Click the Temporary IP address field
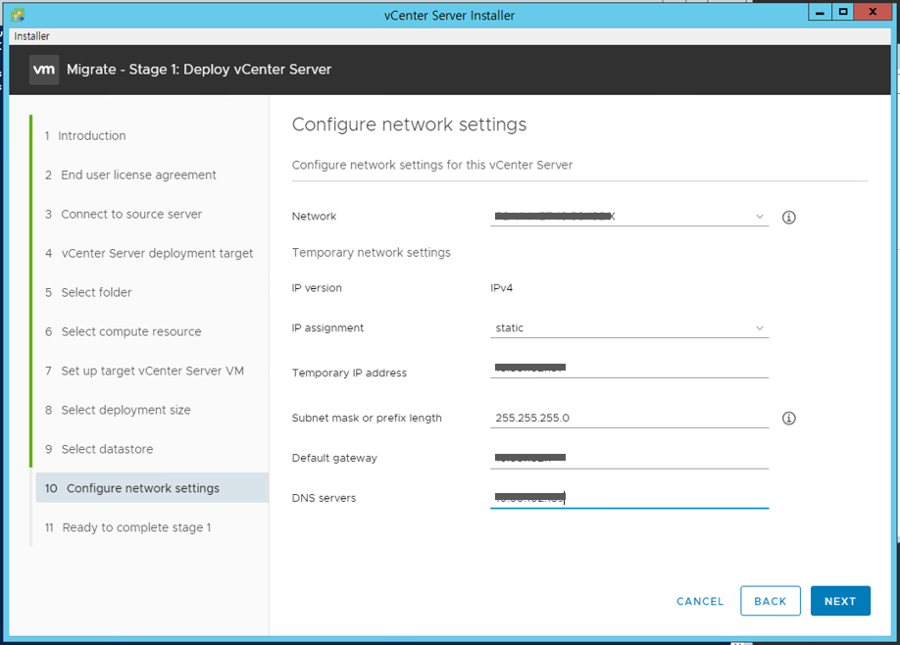Screen dimensions: 900x645 [x=629, y=368]
